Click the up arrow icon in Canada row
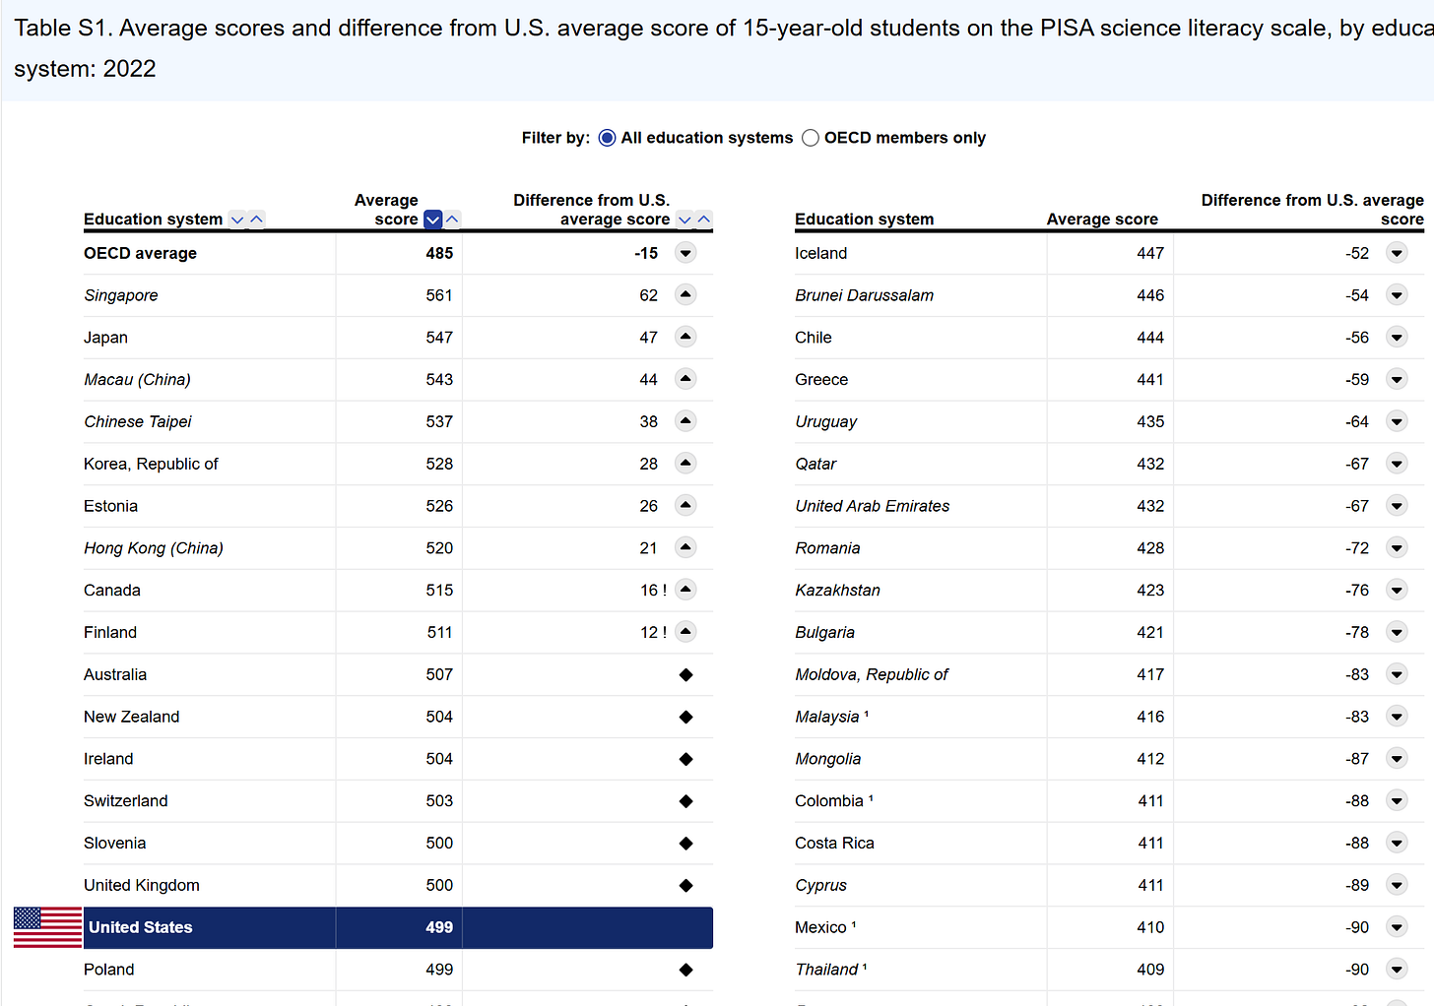Screen dimensions: 1434x1006 click(685, 590)
